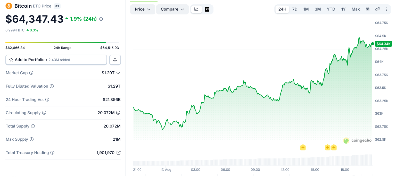Screen dimensions: 396x177
Task: Click the Max Supply info icon
Action: [x=31, y=139]
